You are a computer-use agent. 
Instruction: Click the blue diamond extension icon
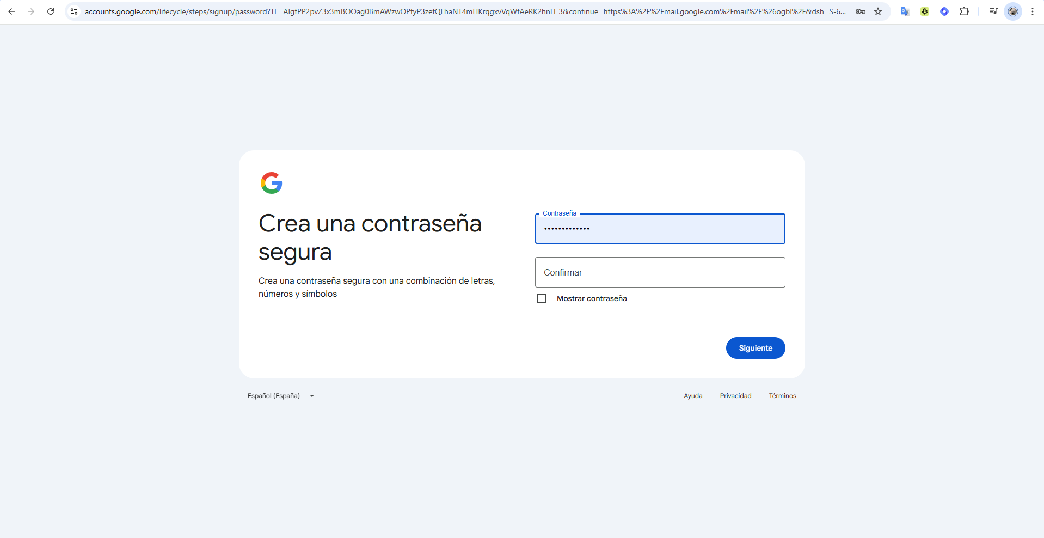coord(944,11)
